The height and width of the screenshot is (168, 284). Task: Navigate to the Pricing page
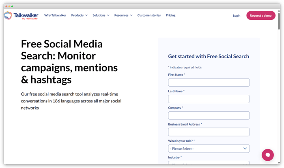tap(170, 15)
